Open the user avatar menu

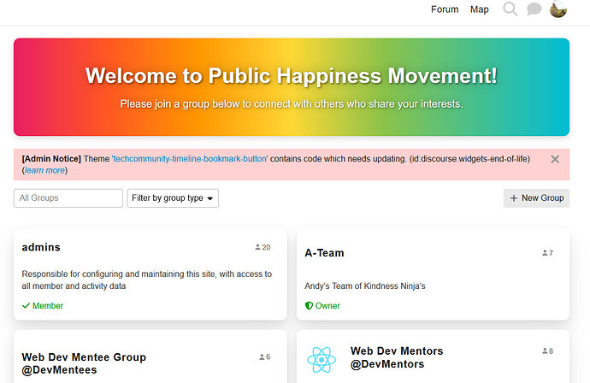[558, 9]
